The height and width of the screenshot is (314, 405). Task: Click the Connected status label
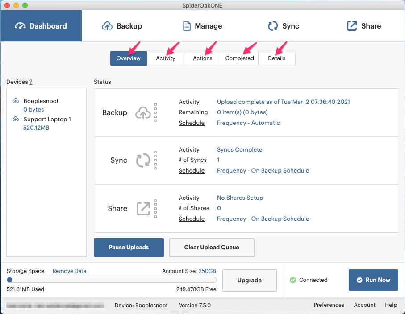coord(313,280)
